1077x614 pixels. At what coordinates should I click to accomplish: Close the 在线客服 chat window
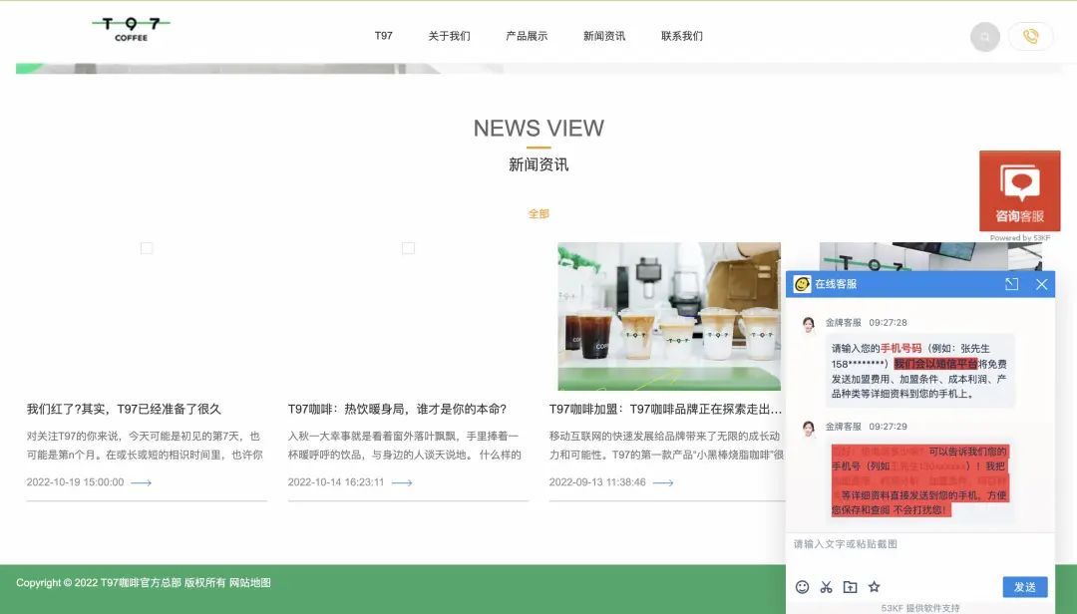click(1042, 284)
